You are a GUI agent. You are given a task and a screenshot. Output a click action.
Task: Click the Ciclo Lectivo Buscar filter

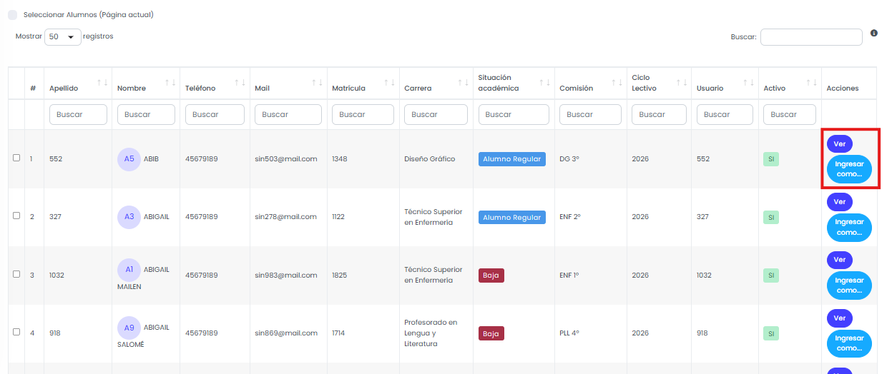(659, 114)
